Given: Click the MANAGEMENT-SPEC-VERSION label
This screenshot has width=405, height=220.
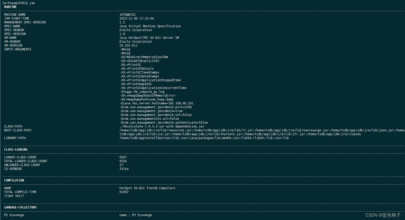Looking at the screenshot, I should coord(25,22).
